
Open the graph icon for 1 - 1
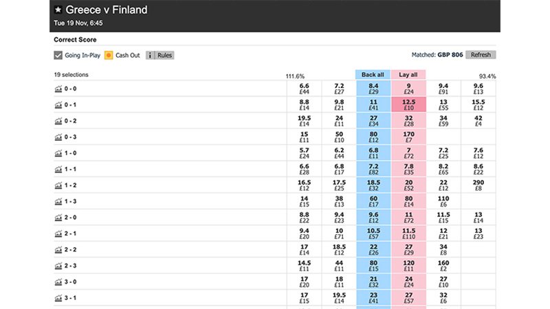pyautogui.click(x=58, y=170)
